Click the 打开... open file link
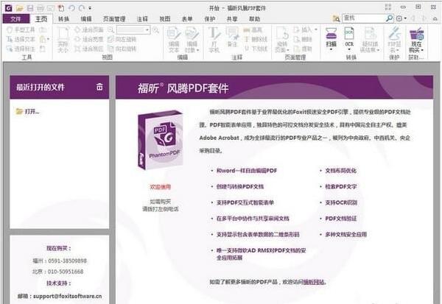Viewport: 442px width, 304px height. pos(28,111)
